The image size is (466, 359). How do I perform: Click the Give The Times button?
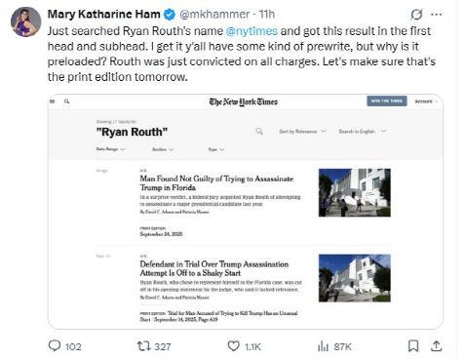click(x=387, y=101)
